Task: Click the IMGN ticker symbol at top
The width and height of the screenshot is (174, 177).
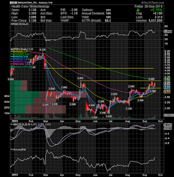Action: point(13,3)
